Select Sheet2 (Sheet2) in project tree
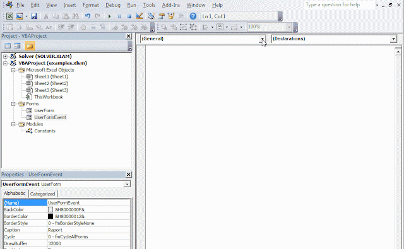This screenshot has width=404, height=249. (x=51, y=83)
